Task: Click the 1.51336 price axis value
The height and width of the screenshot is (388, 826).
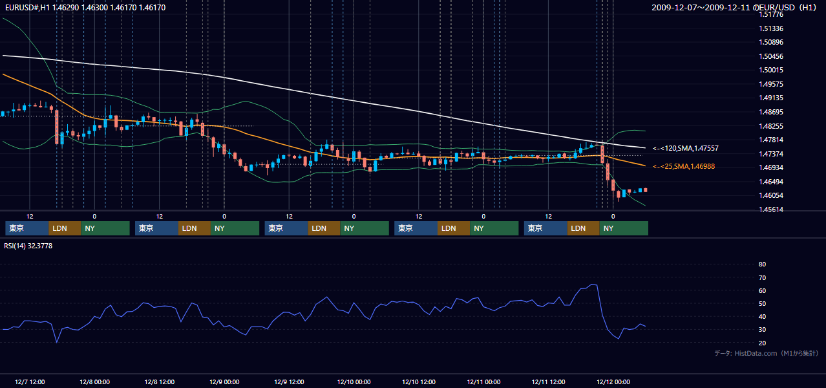Action: [x=771, y=28]
